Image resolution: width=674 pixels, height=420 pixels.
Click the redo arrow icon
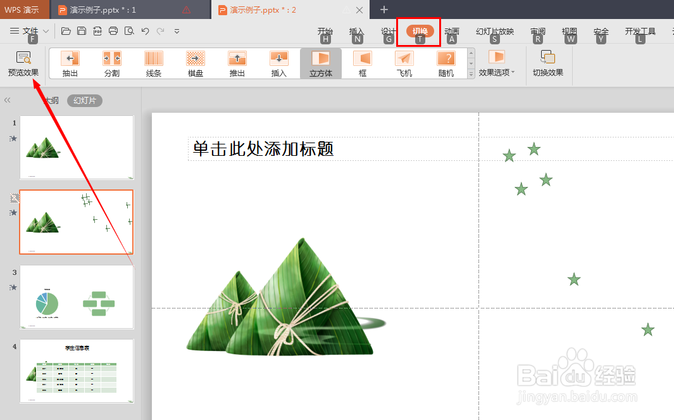(x=160, y=31)
